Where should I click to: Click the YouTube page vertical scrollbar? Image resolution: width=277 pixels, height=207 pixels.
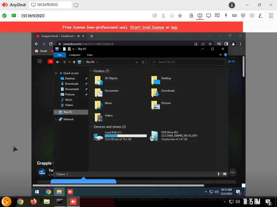243,66
